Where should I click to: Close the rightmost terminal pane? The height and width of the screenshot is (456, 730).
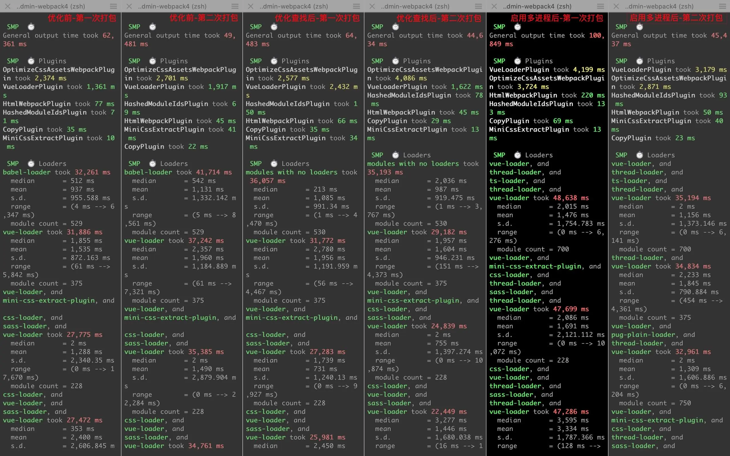[616, 6]
